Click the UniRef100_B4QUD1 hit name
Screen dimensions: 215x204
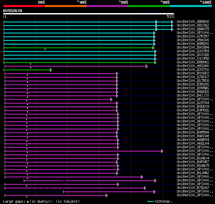(x=193, y=92)
